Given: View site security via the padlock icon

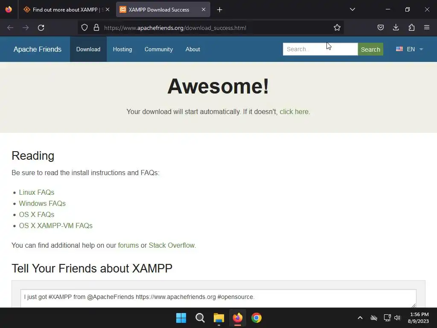Looking at the screenshot, I should (96, 28).
